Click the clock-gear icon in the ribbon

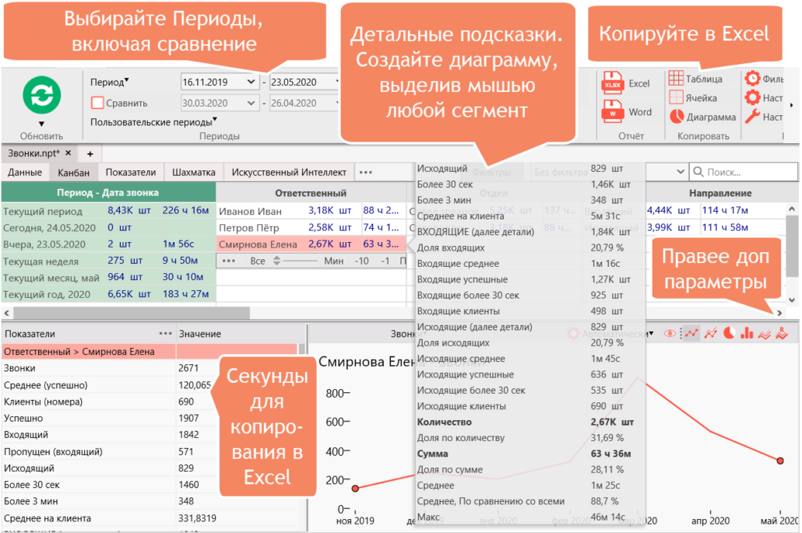[752, 79]
